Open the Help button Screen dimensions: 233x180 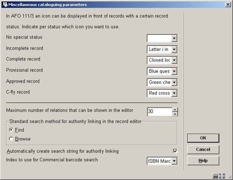[203, 161]
